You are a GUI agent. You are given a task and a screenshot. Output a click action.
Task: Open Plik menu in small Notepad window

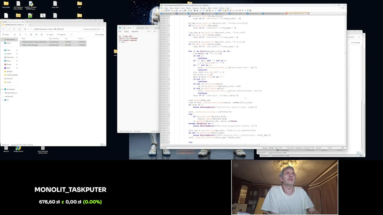click(x=120, y=31)
